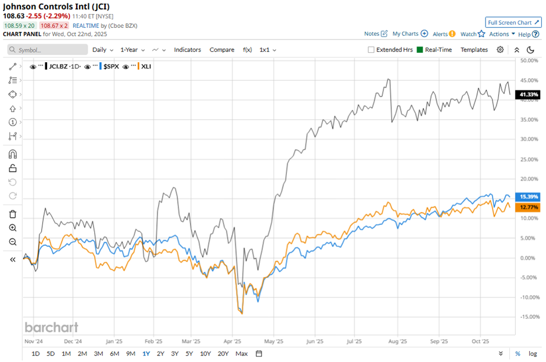Switch to dark mode moon icon
The height and width of the screenshot is (362, 546).
530,50
